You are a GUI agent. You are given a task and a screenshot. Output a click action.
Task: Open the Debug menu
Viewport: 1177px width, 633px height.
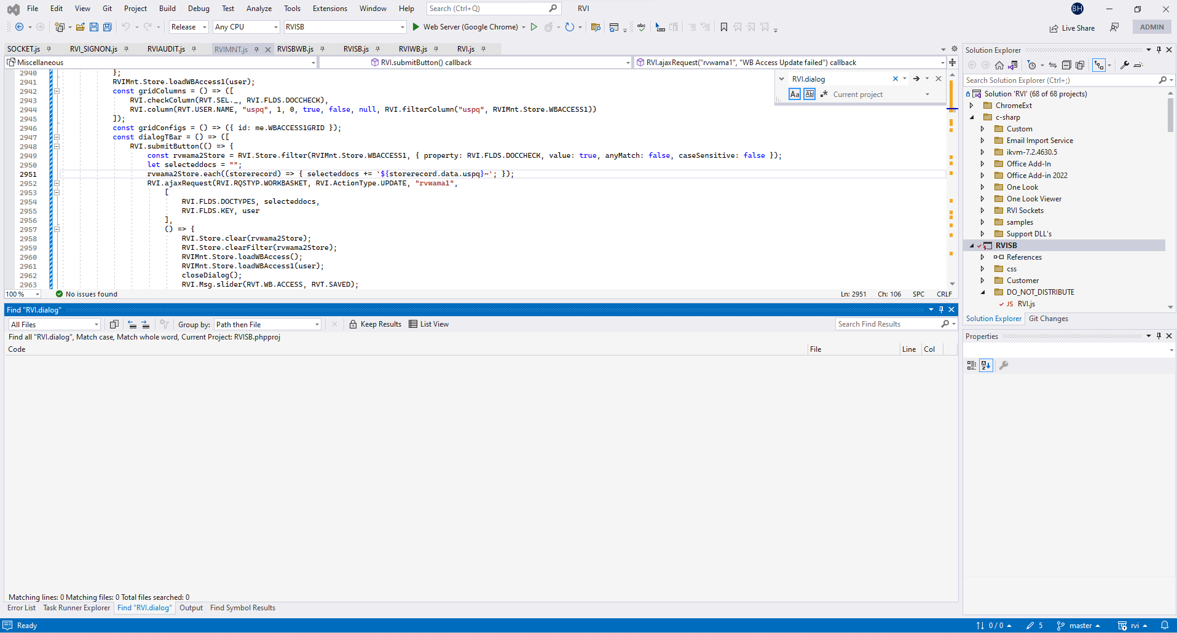[198, 9]
